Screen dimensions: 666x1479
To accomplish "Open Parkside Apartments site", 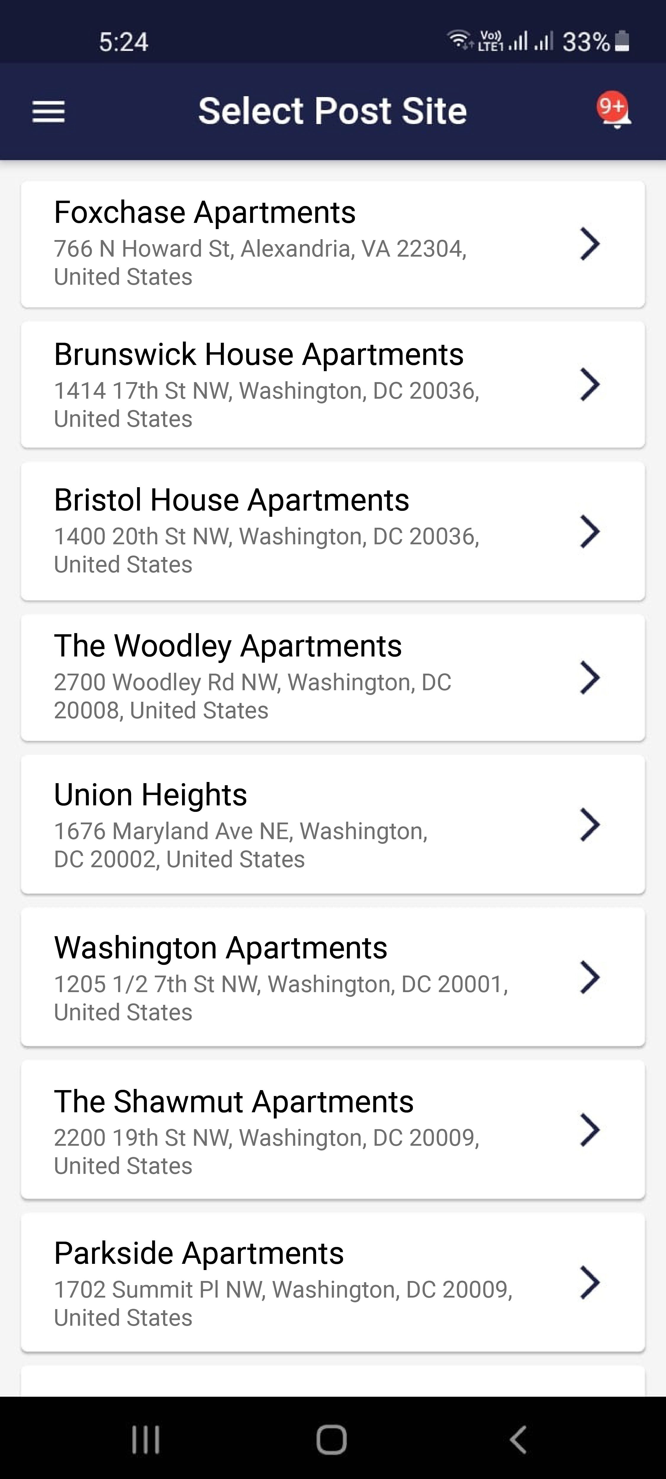I will click(333, 1282).
